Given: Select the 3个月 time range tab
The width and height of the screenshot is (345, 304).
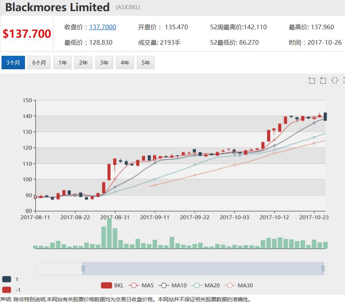Looking at the screenshot, I should click(13, 63).
